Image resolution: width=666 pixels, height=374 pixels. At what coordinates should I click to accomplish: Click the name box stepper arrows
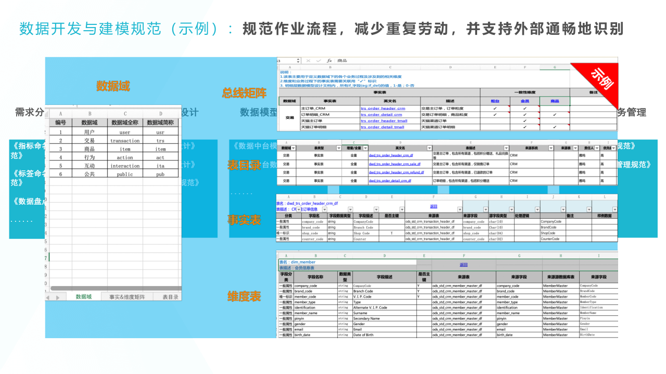pos(298,61)
